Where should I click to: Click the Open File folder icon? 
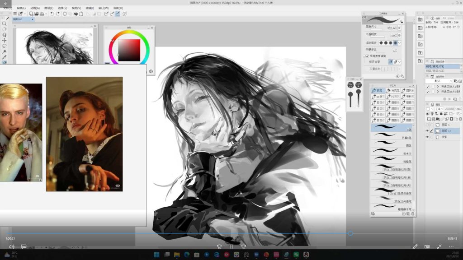coord(37,14)
